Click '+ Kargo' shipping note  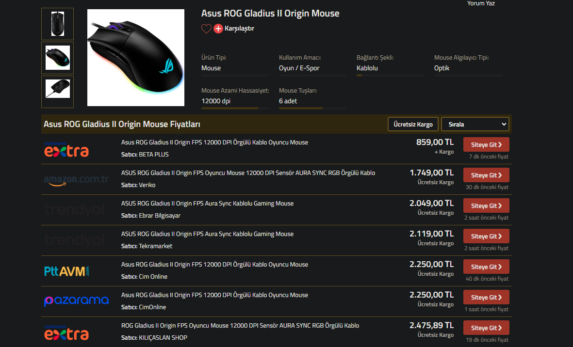444,152
